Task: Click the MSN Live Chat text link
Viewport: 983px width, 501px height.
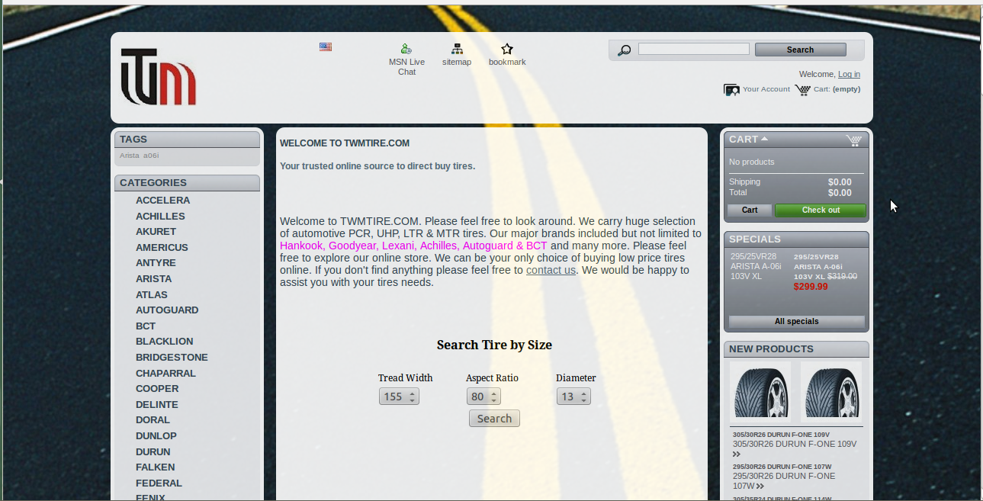Action: pyautogui.click(x=406, y=67)
